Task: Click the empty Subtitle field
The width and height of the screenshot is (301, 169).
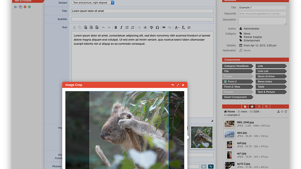Action: click(142, 19)
